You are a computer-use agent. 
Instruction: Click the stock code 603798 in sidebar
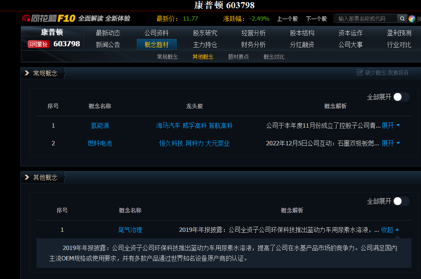pos(67,44)
